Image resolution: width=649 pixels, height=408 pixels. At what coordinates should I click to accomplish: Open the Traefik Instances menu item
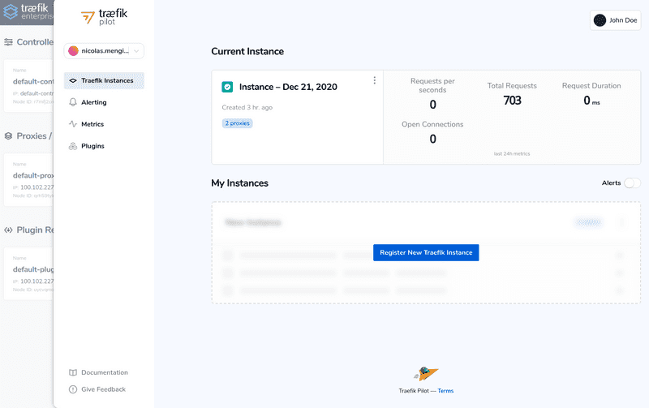[104, 80]
